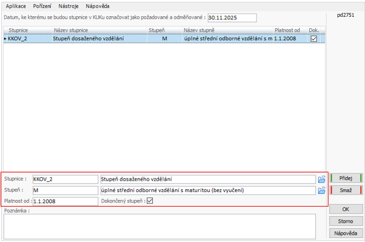The width and height of the screenshot is (365, 242).
Task: Click the Platnost od field with 1.1.2008
Action: click(x=65, y=201)
